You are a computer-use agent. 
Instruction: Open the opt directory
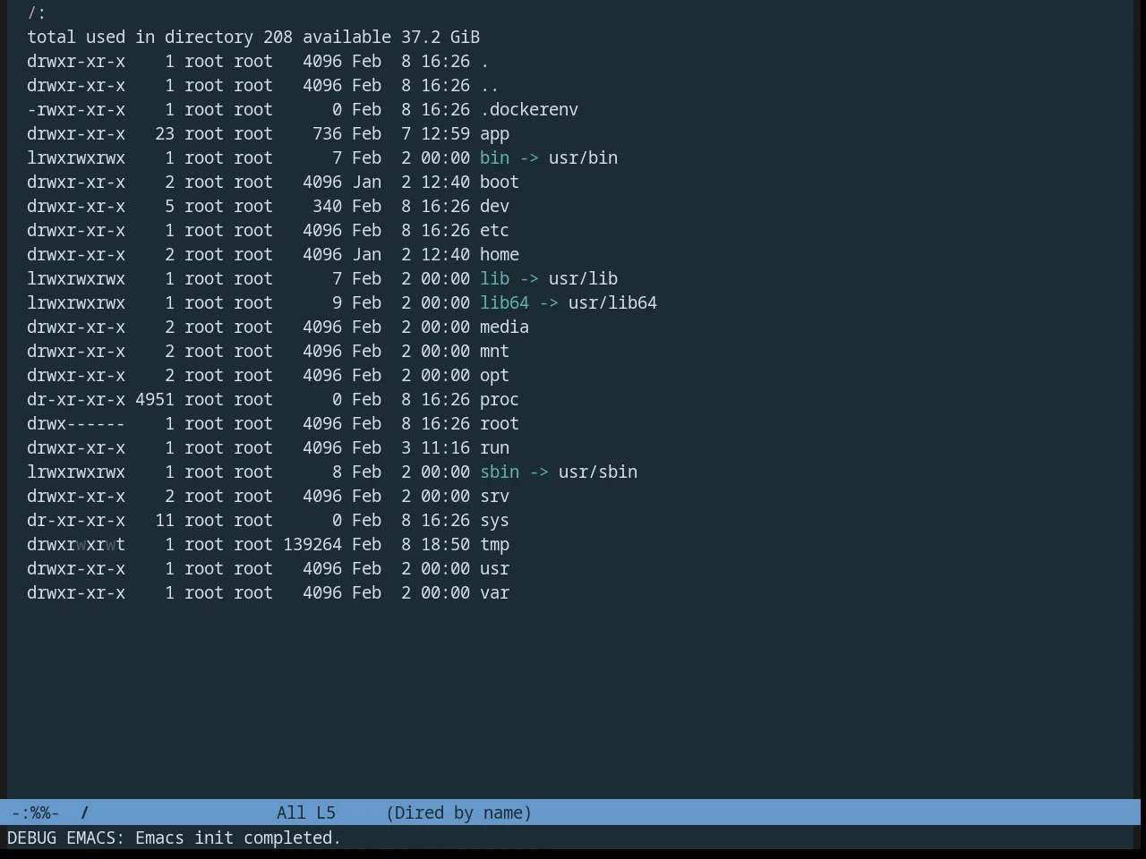click(x=494, y=376)
